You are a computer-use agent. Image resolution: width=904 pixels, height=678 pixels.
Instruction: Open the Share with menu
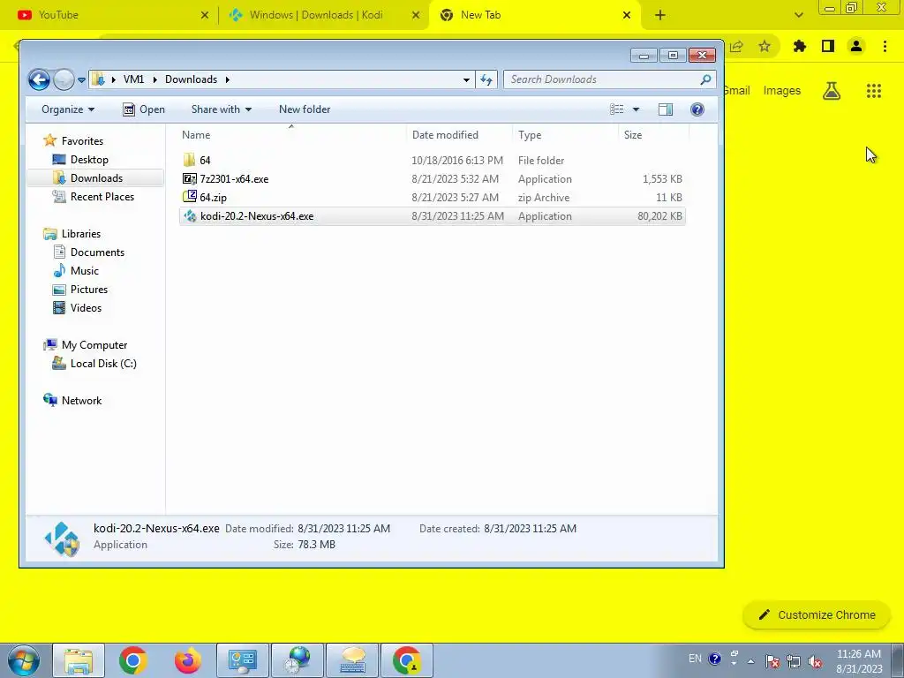[222, 109]
